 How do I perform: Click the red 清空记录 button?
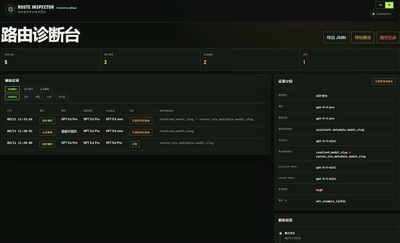click(x=388, y=37)
